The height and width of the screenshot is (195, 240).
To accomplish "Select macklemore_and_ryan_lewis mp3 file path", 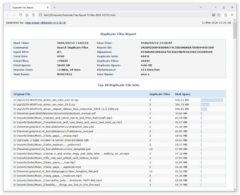I will click(x=68, y=122).
